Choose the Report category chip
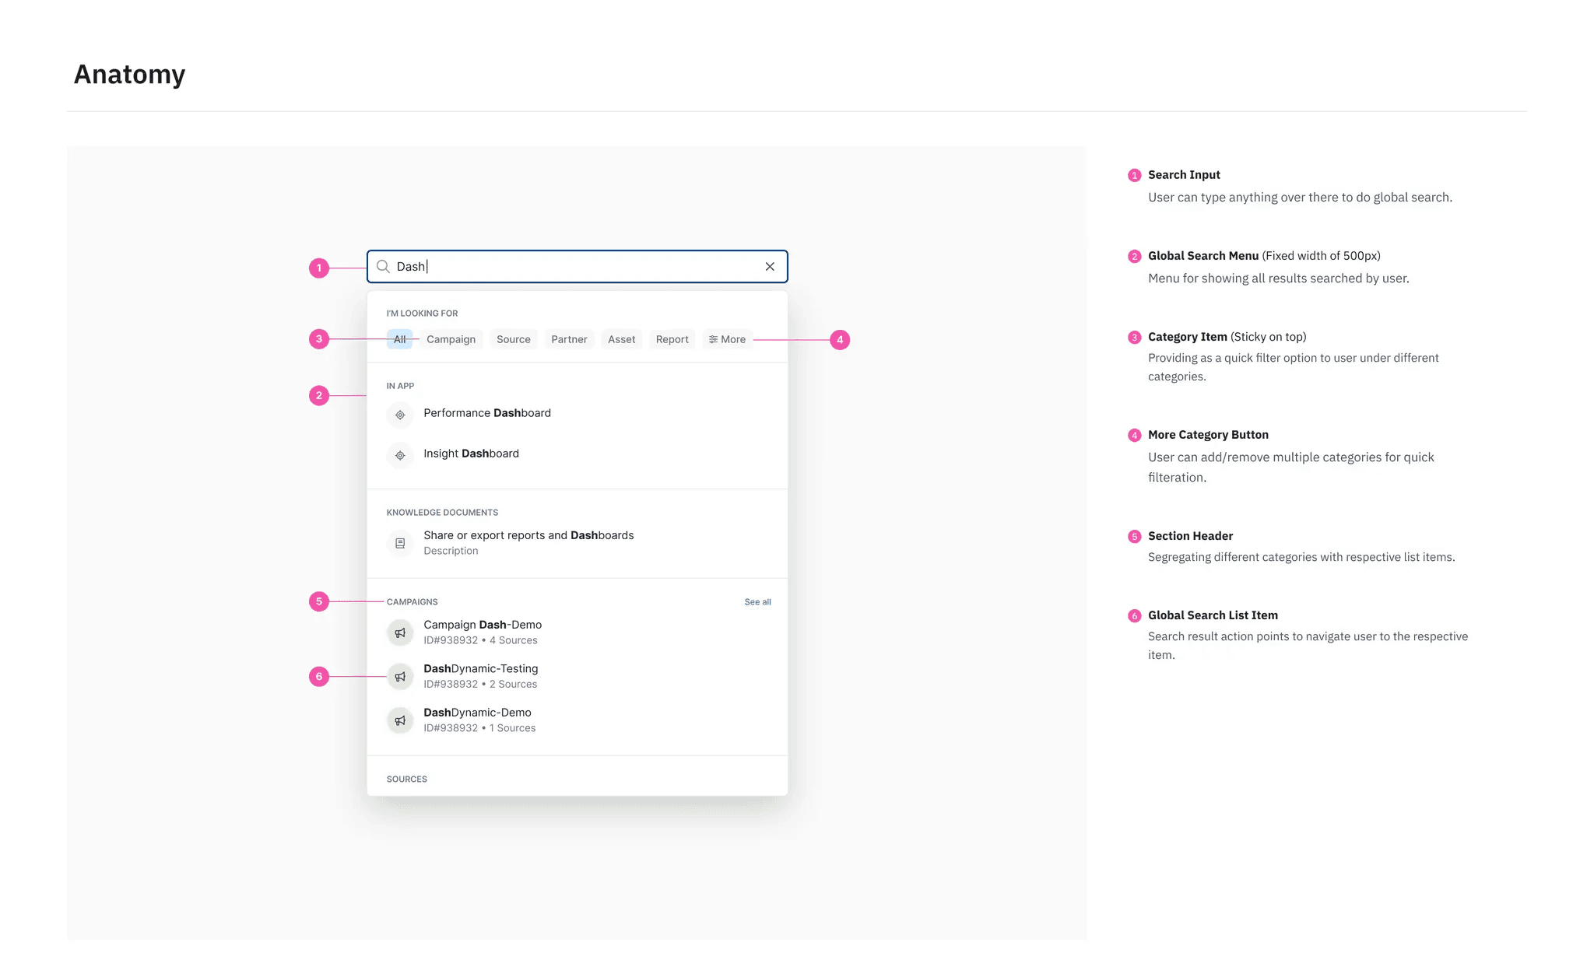 point(672,339)
